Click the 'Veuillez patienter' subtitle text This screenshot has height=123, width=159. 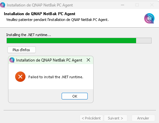tap(57, 20)
